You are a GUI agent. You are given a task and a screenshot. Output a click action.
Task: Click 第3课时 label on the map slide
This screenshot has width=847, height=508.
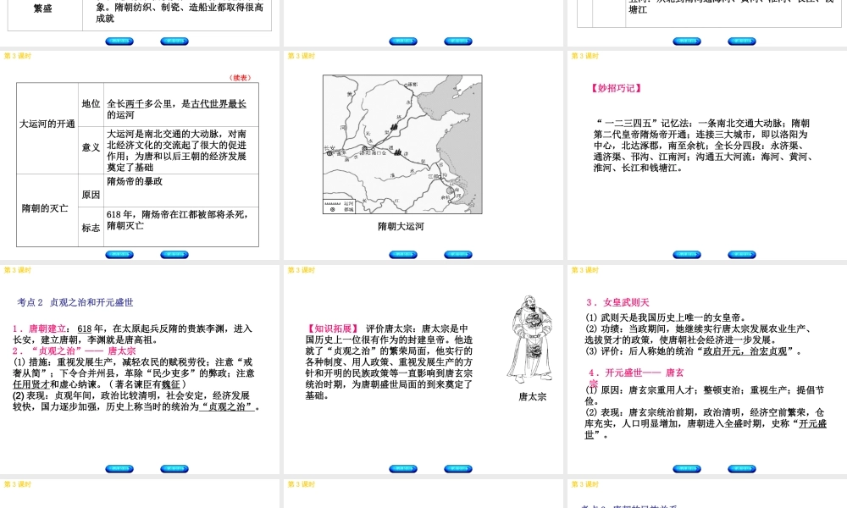click(302, 56)
